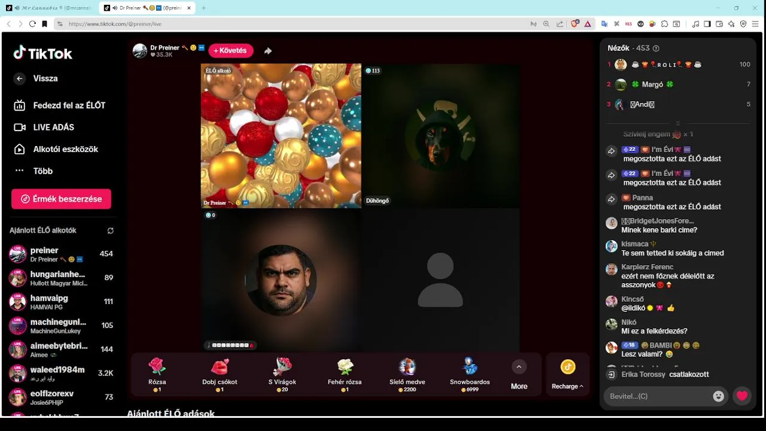This screenshot has width=766, height=431.
Task: Click Dr Preiner profile avatar in header
Action: tap(140, 51)
